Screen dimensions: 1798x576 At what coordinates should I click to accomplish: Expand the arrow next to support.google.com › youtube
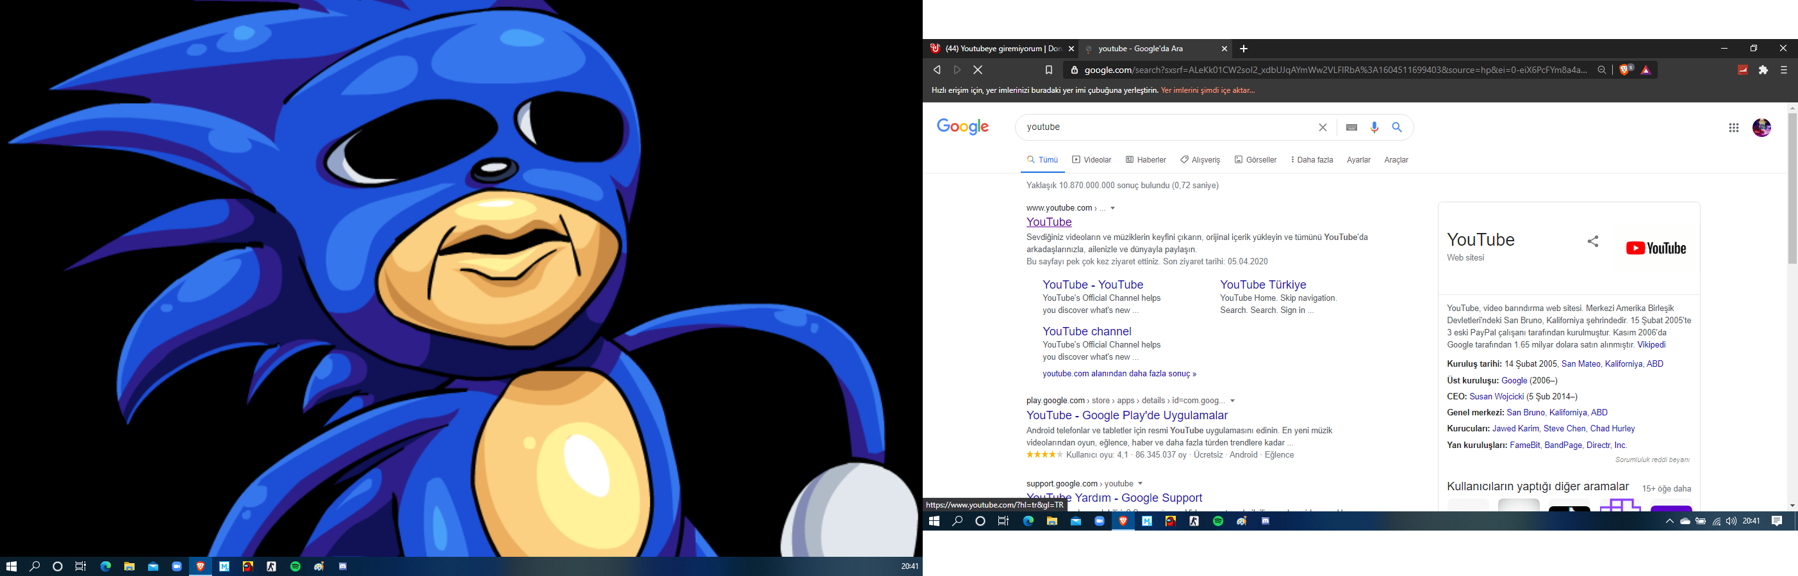click(x=1141, y=483)
